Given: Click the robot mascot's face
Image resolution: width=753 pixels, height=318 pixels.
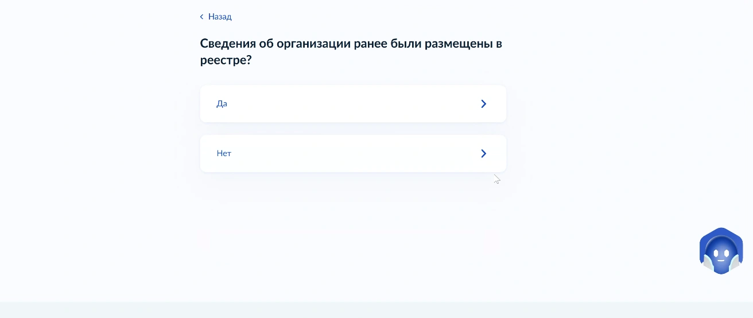Looking at the screenshot, I should [721, 252].
